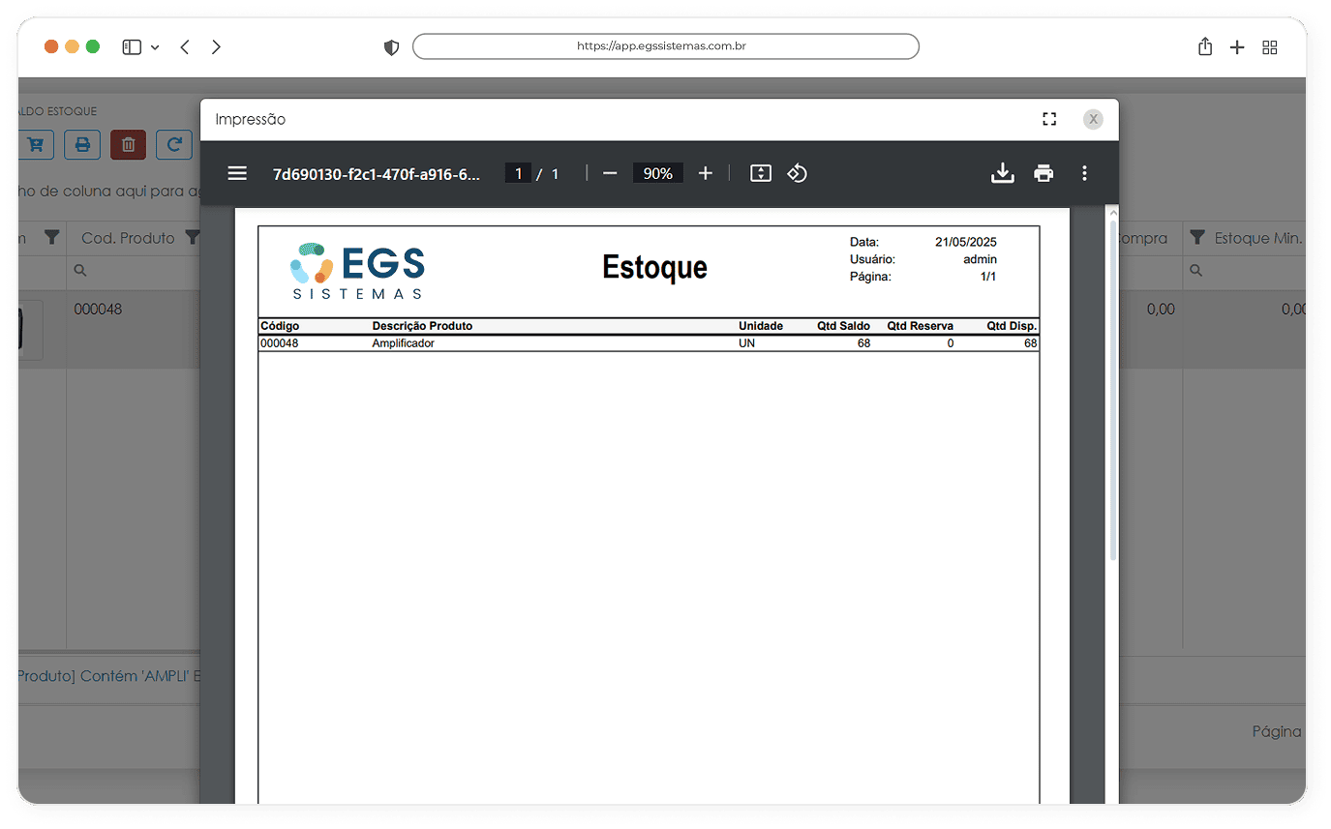Expand Impressão dialog to fullscreen
This screenshot has height=829, width=1331.
coord(1049,119)
